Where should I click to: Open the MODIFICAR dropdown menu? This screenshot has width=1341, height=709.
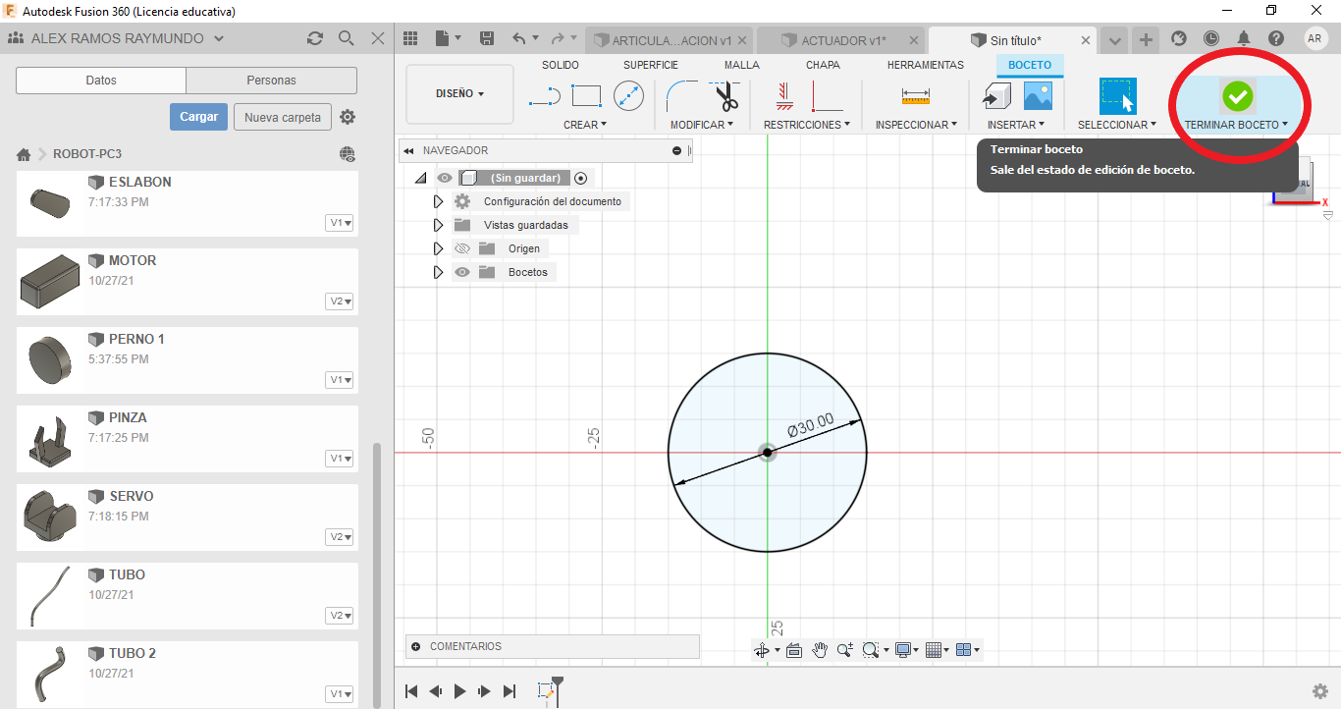(x=702, y=125)
